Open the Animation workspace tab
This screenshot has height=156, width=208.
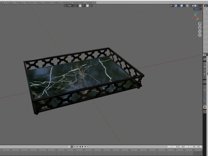[x=47, y=3]
